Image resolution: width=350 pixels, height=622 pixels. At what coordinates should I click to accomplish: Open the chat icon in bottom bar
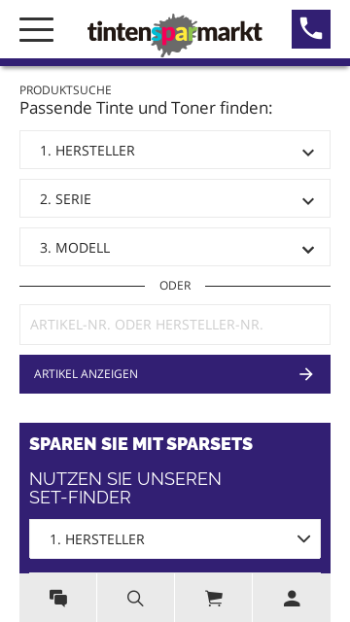58,598
